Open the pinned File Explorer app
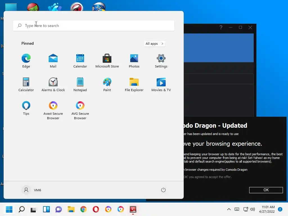 coord(134,84)
